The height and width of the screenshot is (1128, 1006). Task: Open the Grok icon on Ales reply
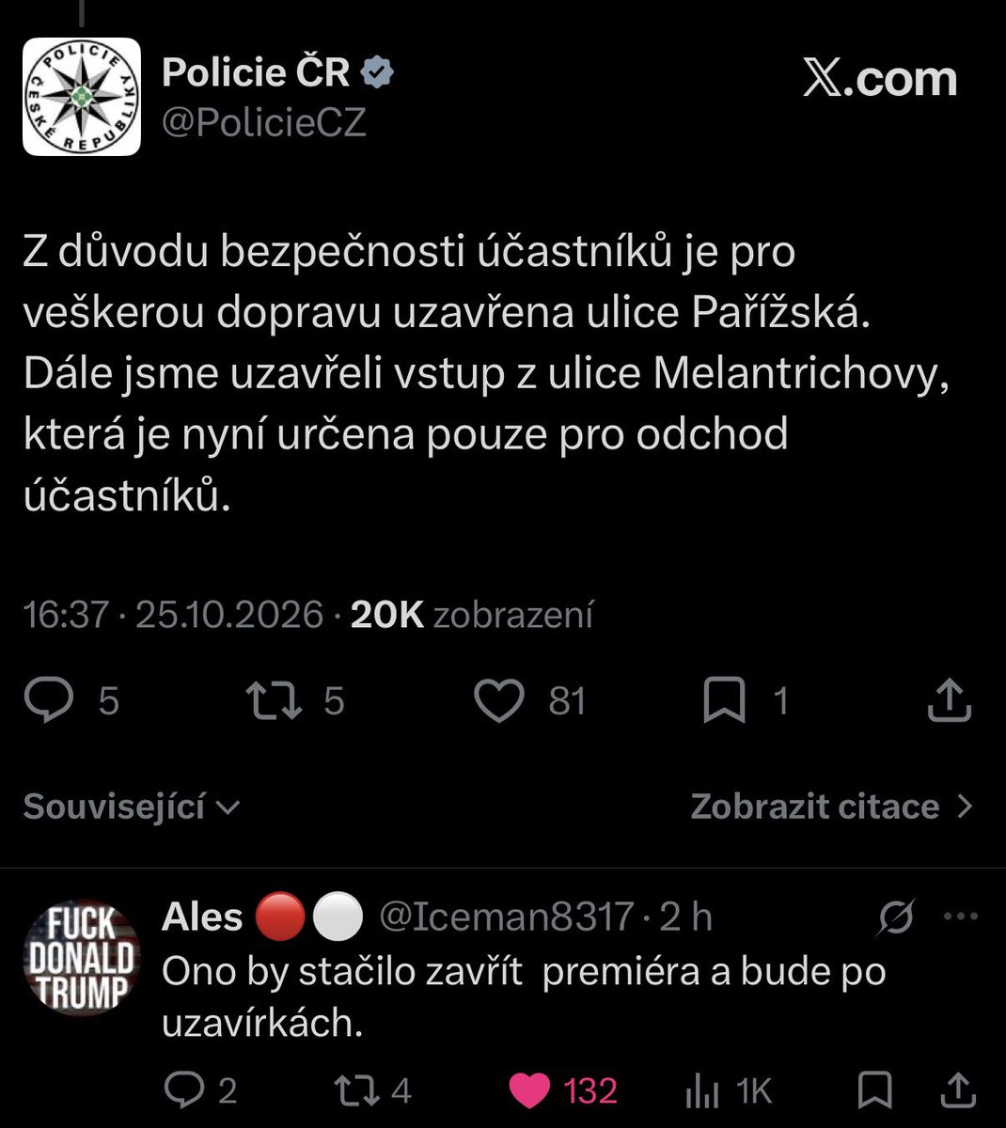click(895, 917)
